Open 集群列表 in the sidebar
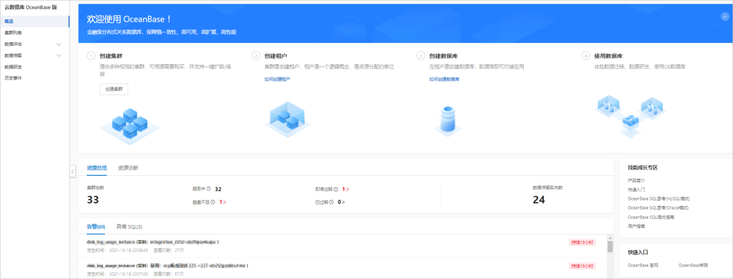Viewport: 733px width, 279px height. (x=13, y=33)
